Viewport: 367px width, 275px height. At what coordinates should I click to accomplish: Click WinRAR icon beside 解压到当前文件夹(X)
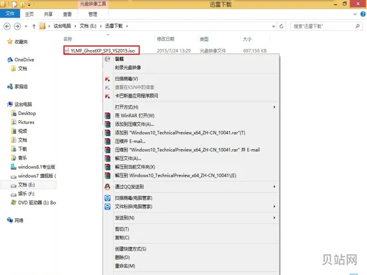pos(108,167)
